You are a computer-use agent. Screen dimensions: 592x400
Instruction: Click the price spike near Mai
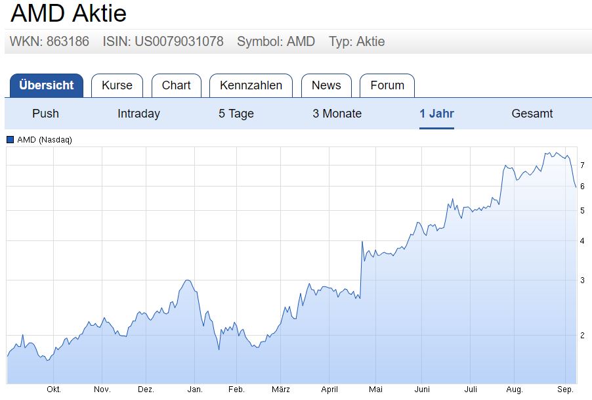click(362, 242)
